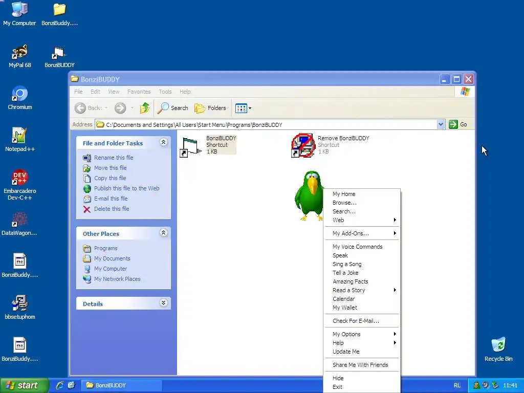Viewport: 524px width, 393px height.
Task: Launch Chromium from the desktop
Action: click(x=20, y=98)
